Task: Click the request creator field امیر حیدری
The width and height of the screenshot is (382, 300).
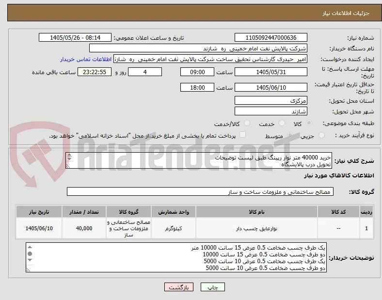Action: (210, 59)
